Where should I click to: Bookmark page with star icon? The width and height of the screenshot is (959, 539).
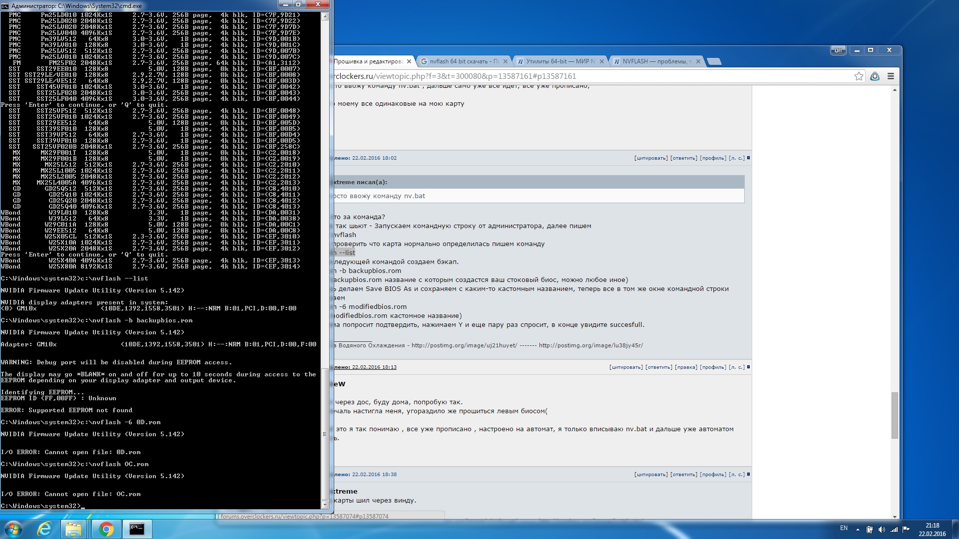[x=859, y=76]
